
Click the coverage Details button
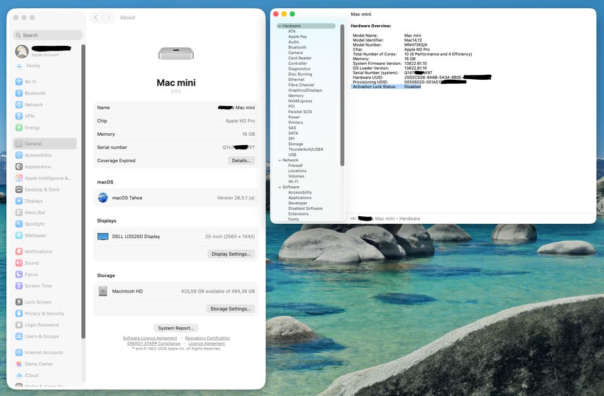[x=241, y=161]
